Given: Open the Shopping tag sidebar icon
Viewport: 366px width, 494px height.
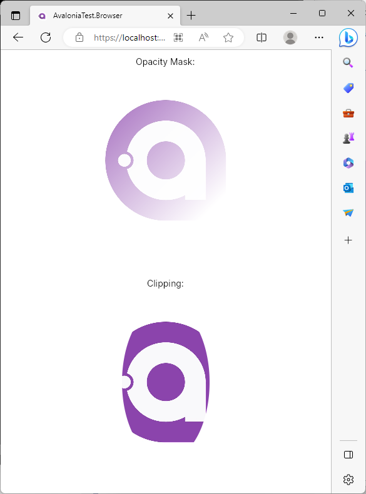Looking at the screenshot, I should [348, 88].
